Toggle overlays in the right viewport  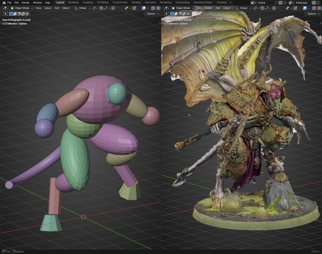(305, 8)
